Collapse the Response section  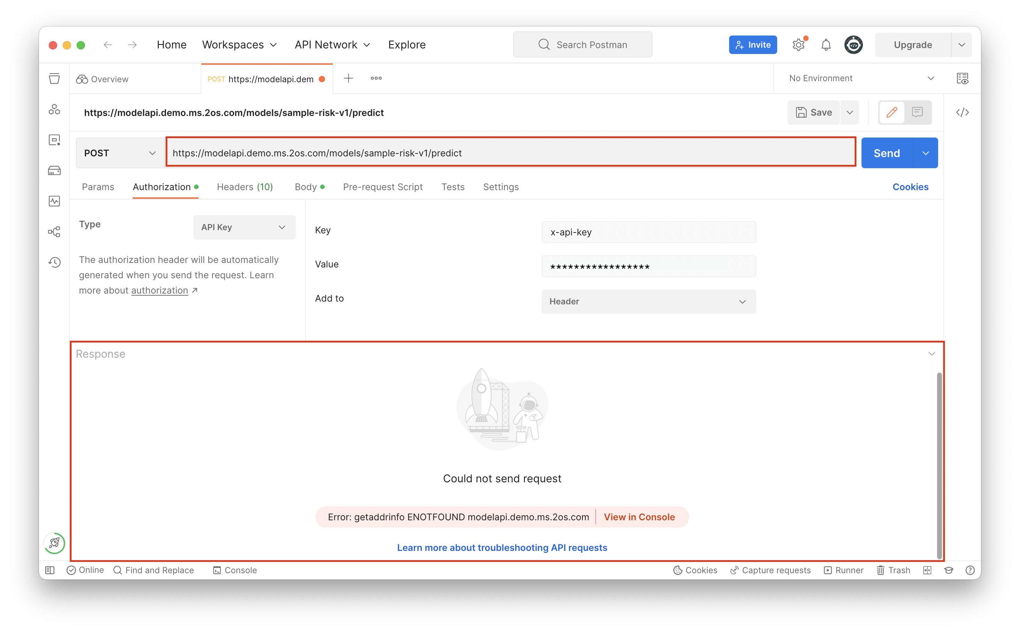click(x=932, y=353)
